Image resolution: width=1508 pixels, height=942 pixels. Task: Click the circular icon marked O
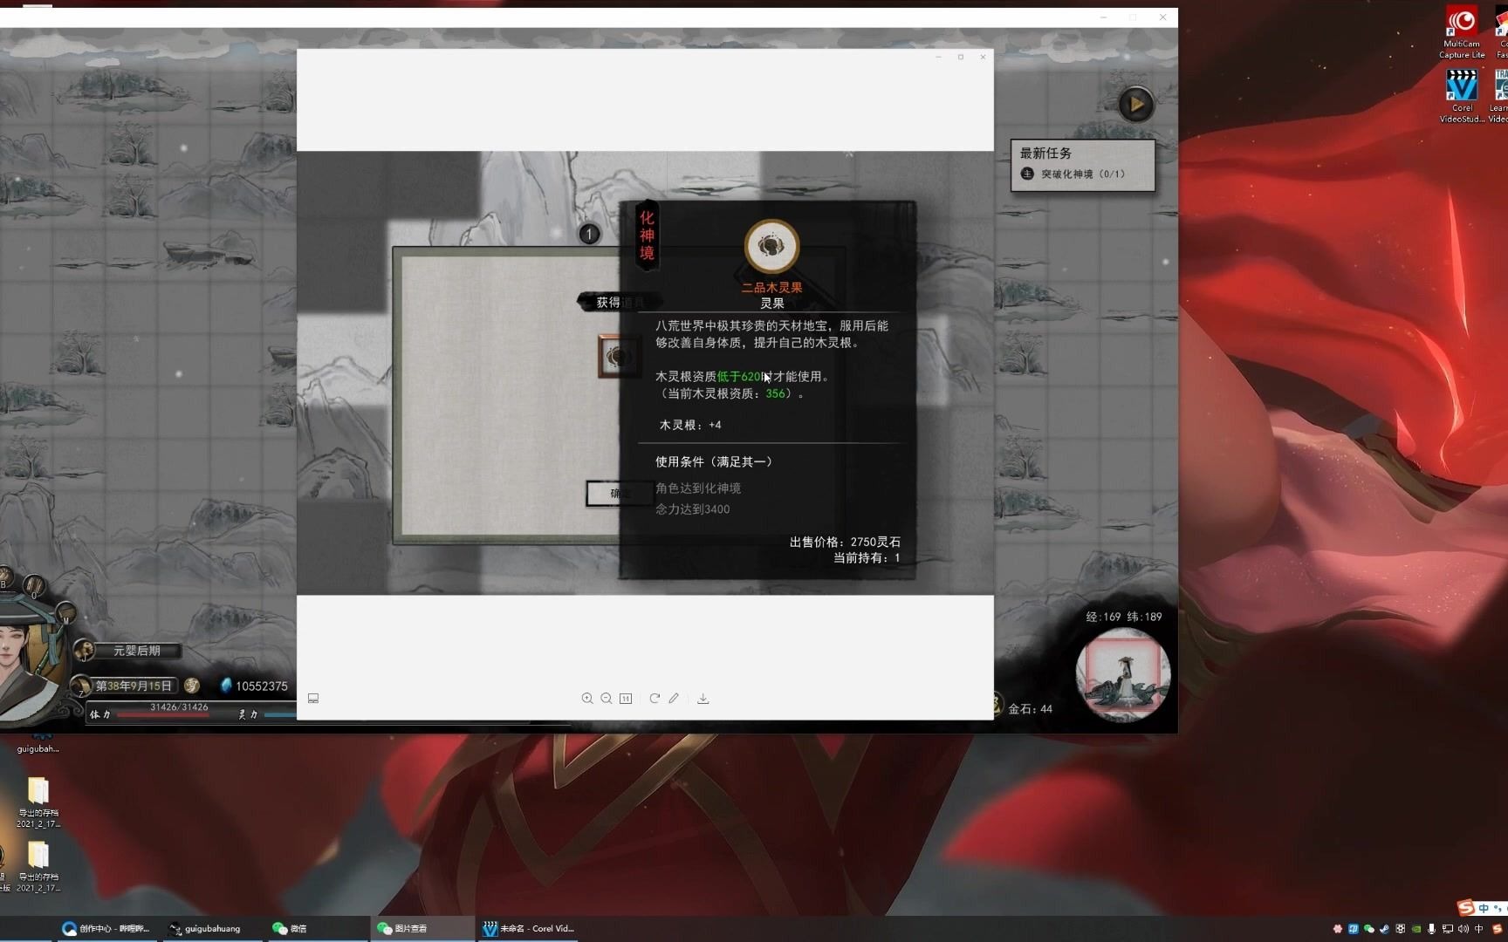(x=34, y=585)
